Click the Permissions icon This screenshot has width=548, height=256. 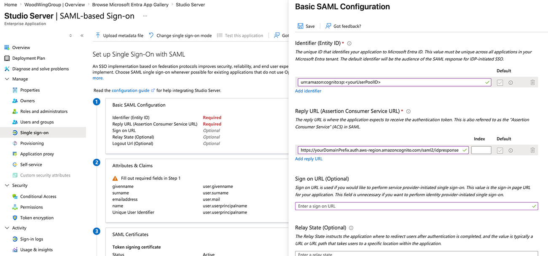15,207
